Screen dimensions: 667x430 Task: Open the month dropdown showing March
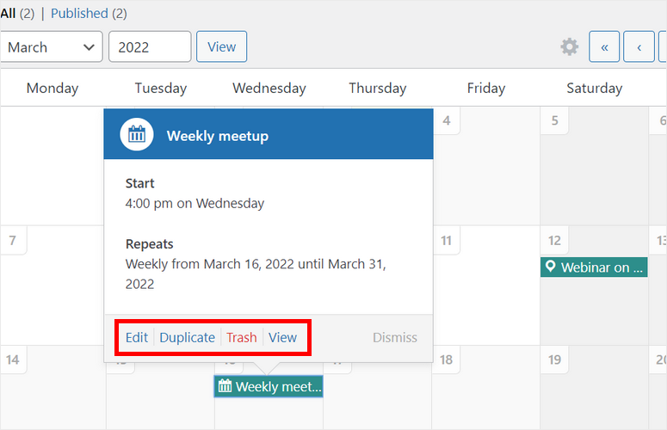tap(52, 47)
